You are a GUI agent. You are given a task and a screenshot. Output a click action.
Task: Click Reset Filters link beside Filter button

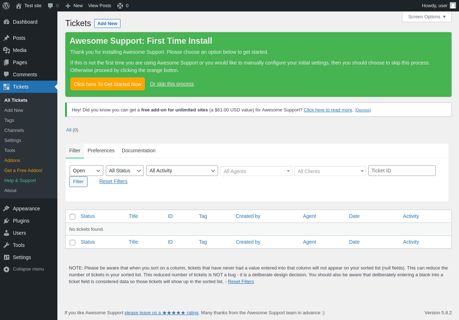click(x=113, y=181)
